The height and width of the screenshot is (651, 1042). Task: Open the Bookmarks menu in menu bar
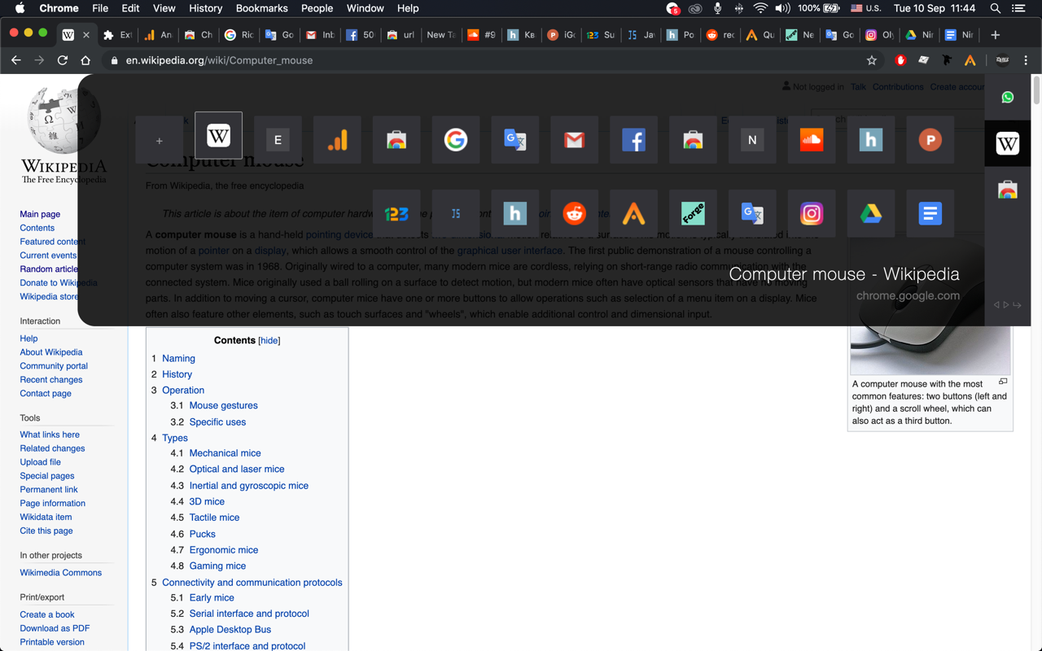(261, 8)
